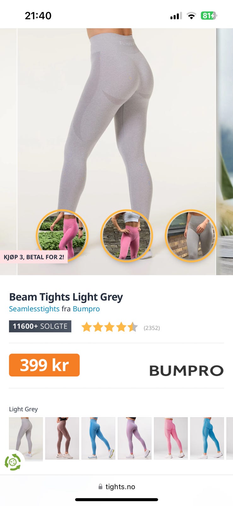Tap the (2352) reviews count
Image resolution: width=233 pixels, height=506 pixels.
tap(152, 328)
